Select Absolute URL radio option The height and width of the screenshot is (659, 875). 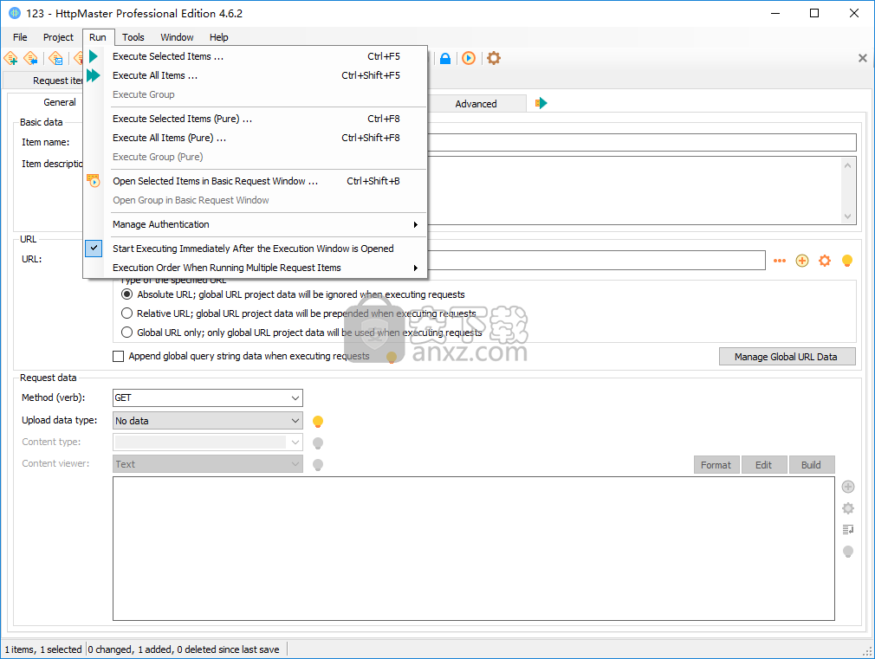pos(127,294)
